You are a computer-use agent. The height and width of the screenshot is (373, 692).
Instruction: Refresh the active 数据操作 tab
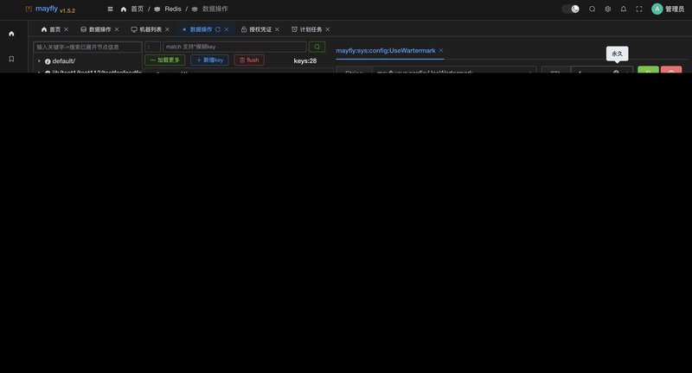click(x=218, y=29)
